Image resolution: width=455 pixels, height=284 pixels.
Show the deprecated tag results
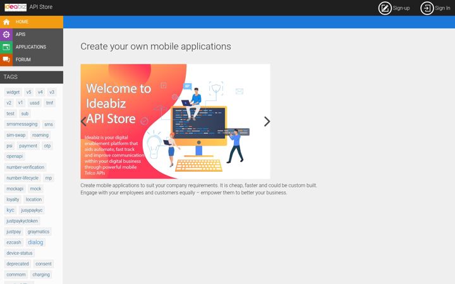coord(18,264)
